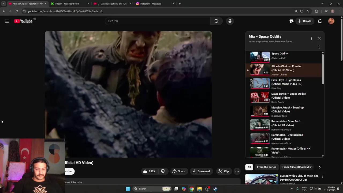This screenshot has width=343, height=193.
Task: Click the page vertical scrollbar thumb
Action: coord(341,40)
